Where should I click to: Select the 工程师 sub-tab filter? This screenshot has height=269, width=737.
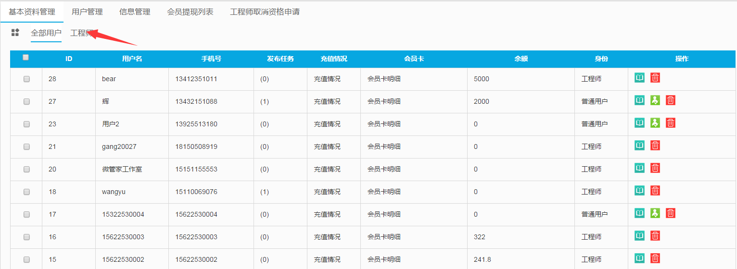click(81, 33)
